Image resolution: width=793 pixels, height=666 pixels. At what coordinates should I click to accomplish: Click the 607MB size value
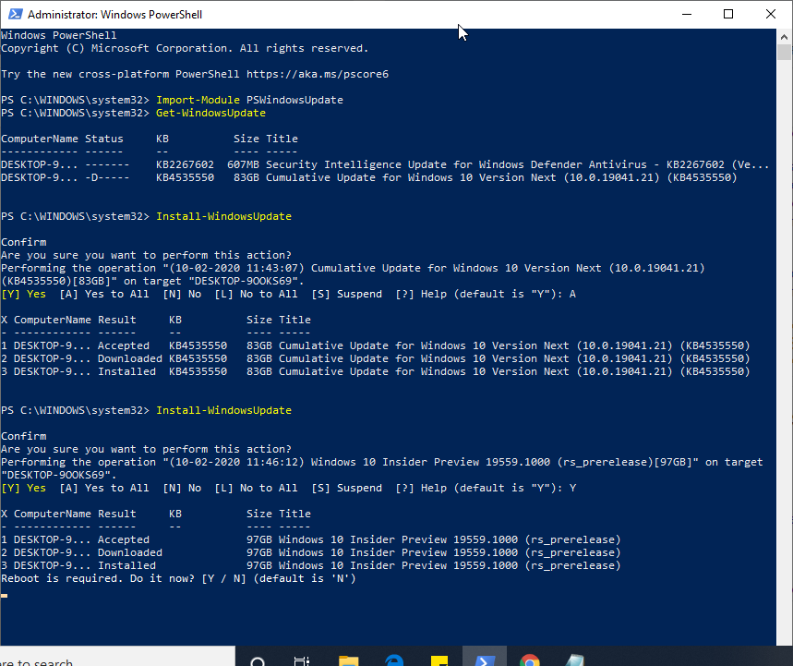[243, 164]
